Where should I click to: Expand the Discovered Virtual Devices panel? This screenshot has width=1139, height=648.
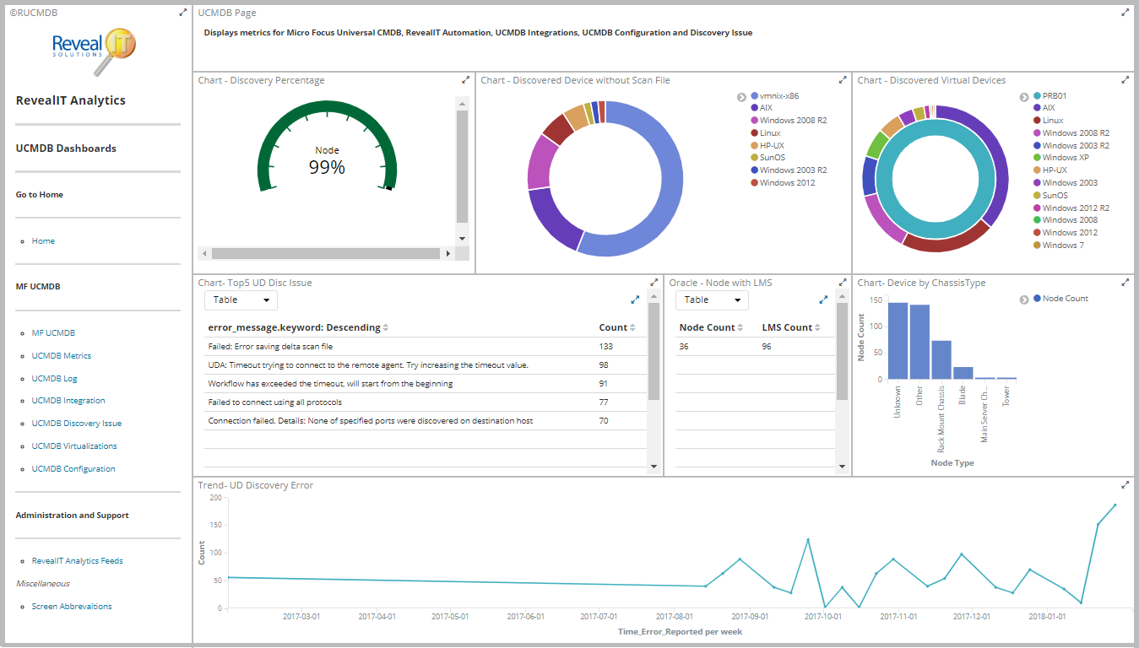tap(1125, 80)
